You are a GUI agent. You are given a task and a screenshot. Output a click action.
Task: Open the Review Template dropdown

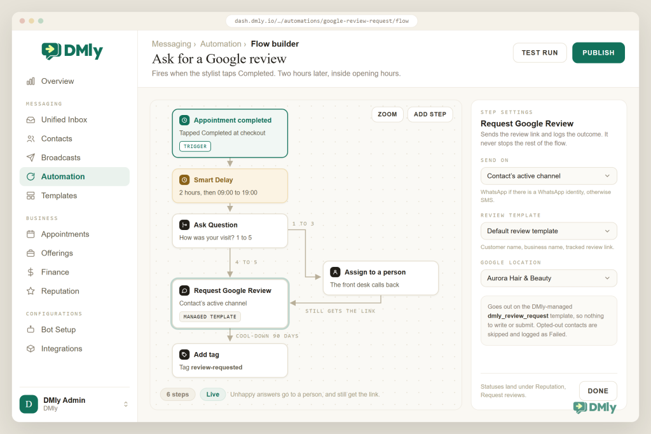[549, 231]
